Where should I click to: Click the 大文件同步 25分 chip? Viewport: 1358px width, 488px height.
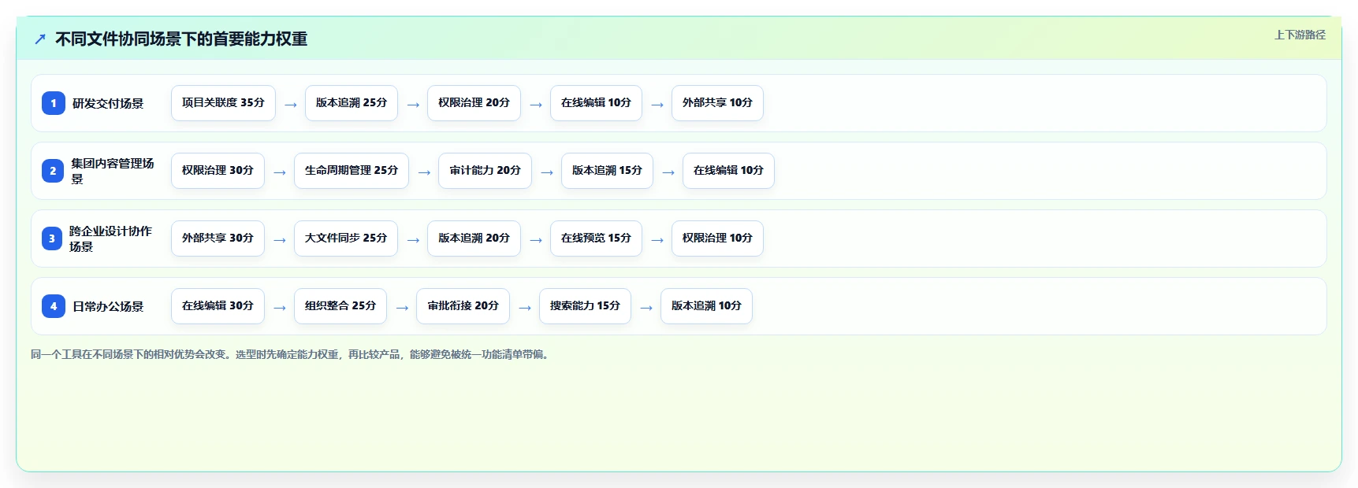tap(346, 238)
